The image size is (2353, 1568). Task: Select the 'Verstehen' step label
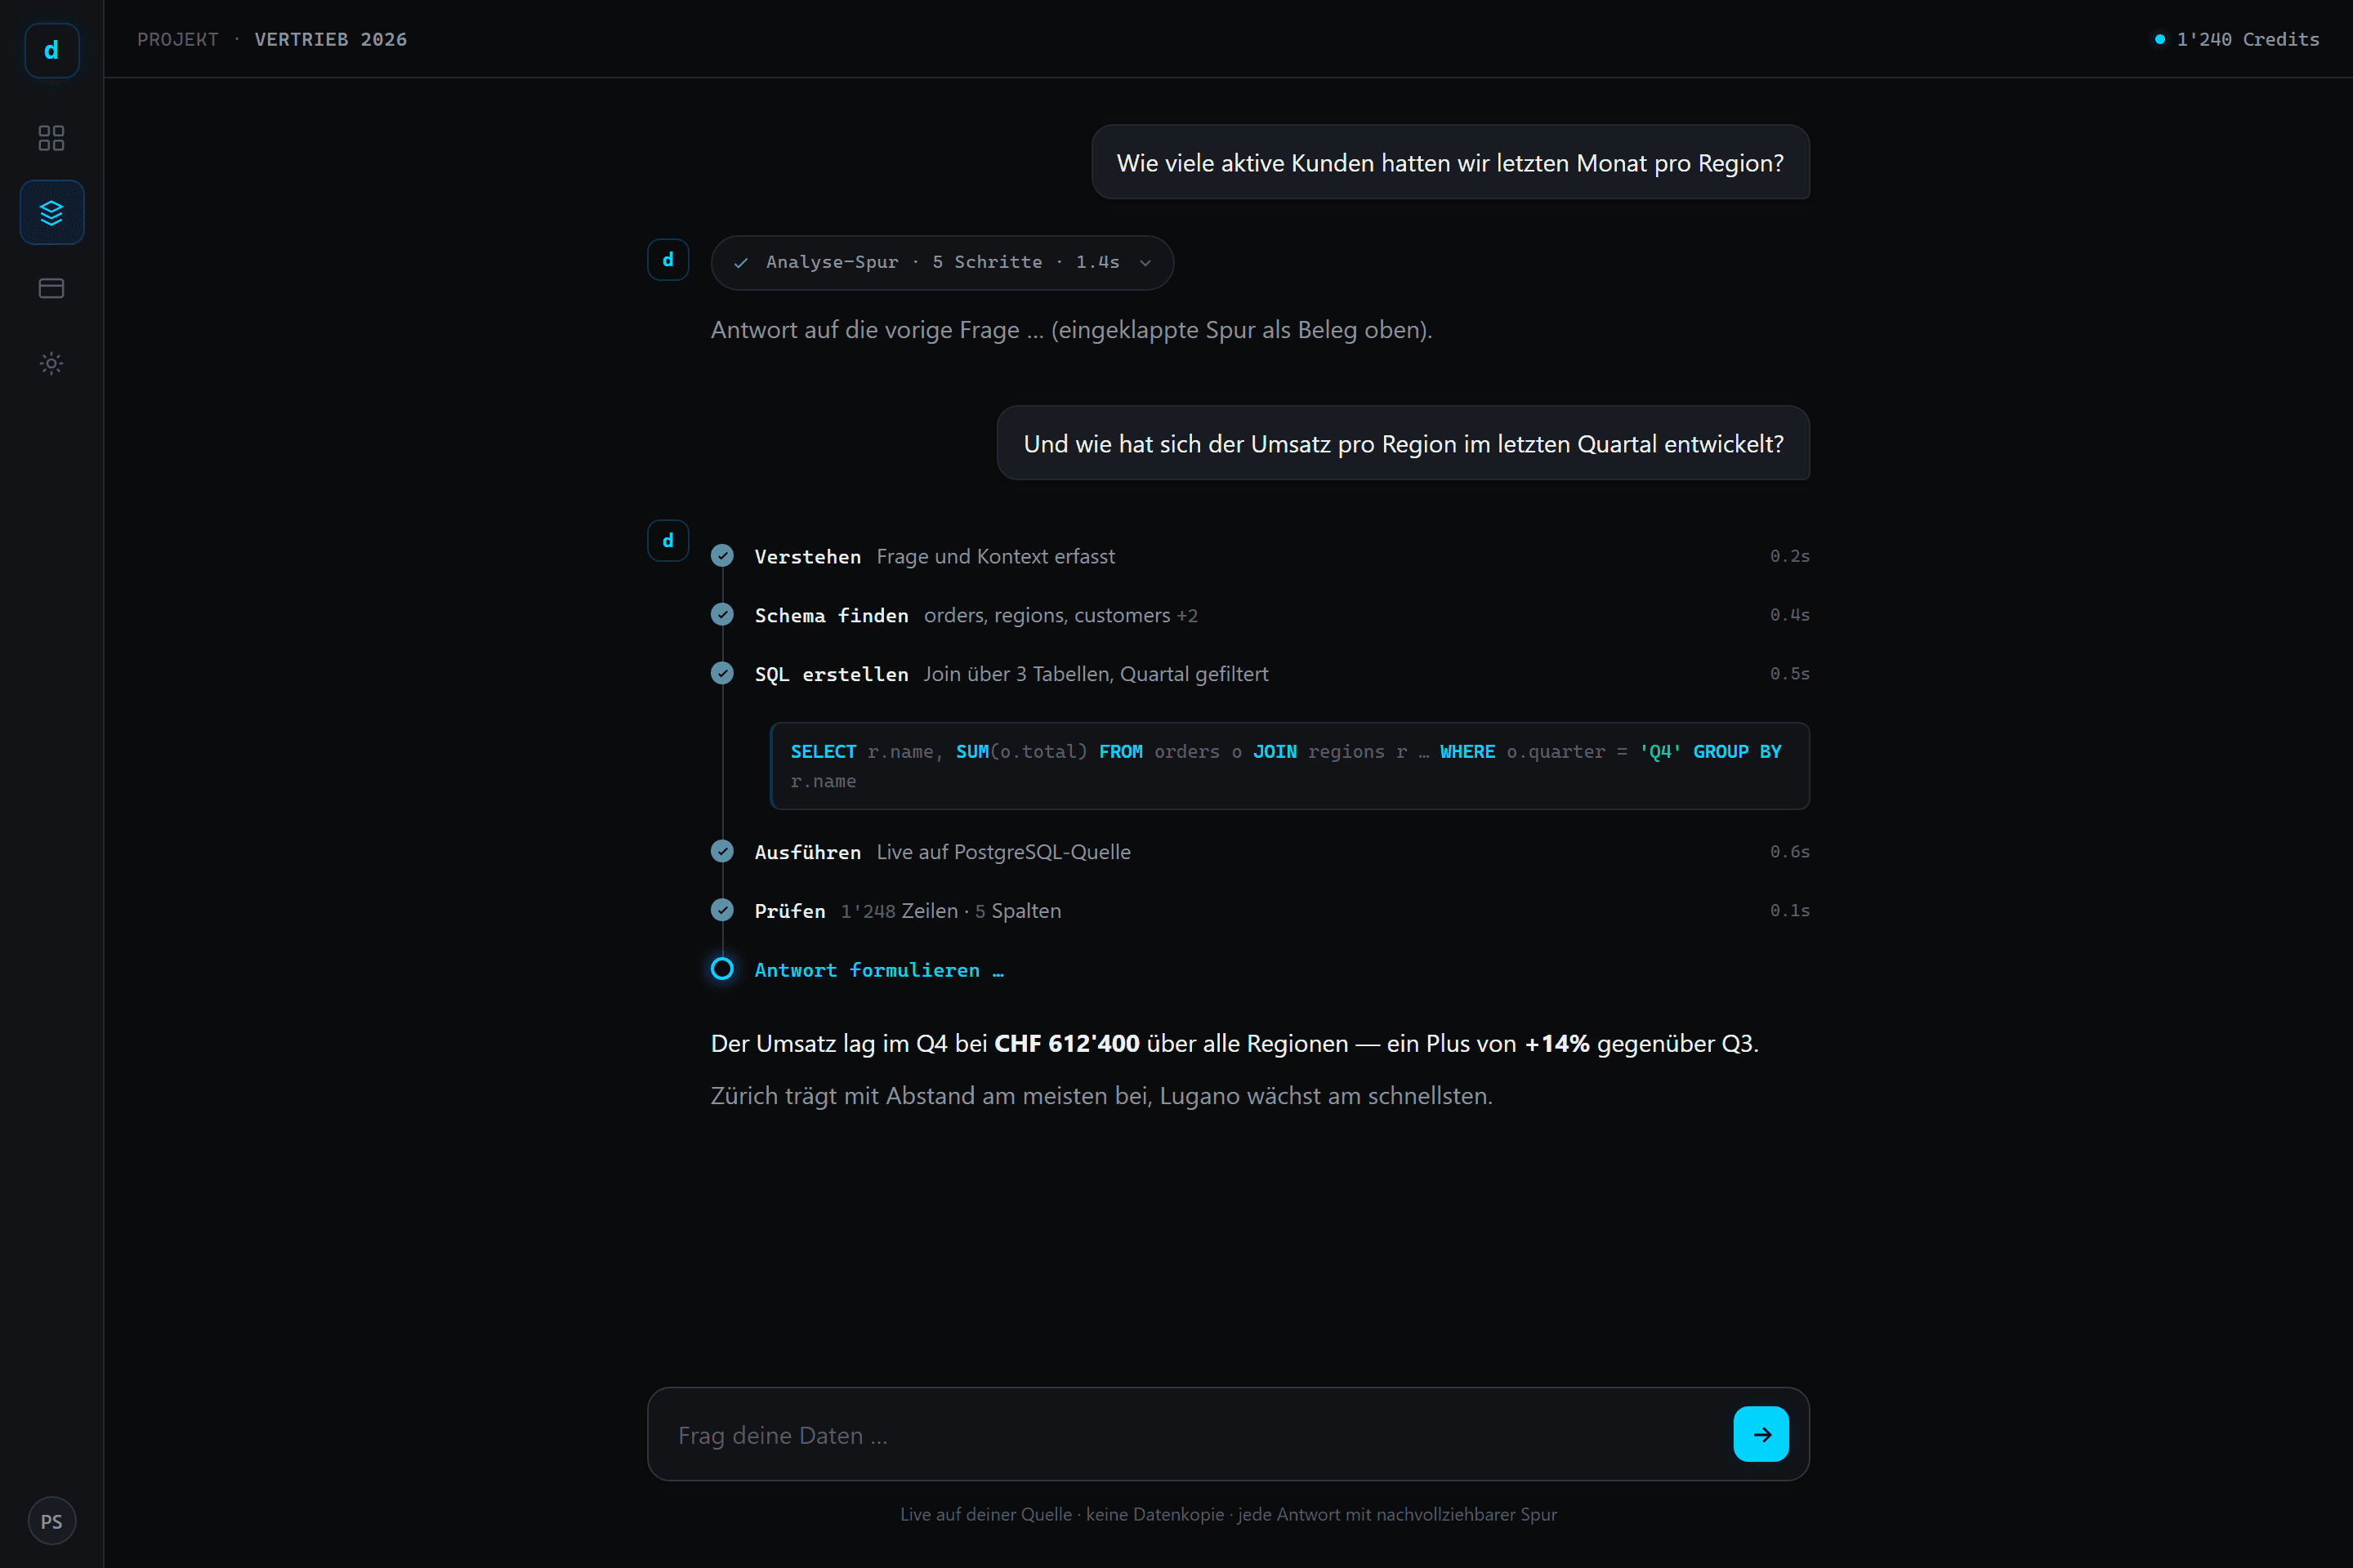click(x=807, y=556)
